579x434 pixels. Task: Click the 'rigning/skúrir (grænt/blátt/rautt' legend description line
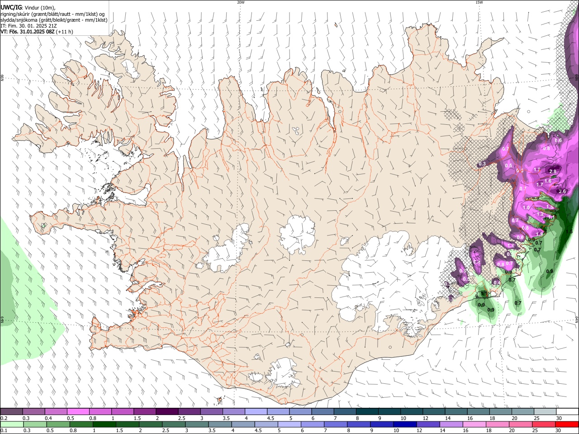click(52, 14)
